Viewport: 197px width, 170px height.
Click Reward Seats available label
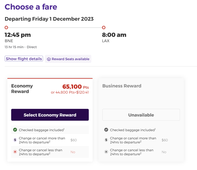71,59
